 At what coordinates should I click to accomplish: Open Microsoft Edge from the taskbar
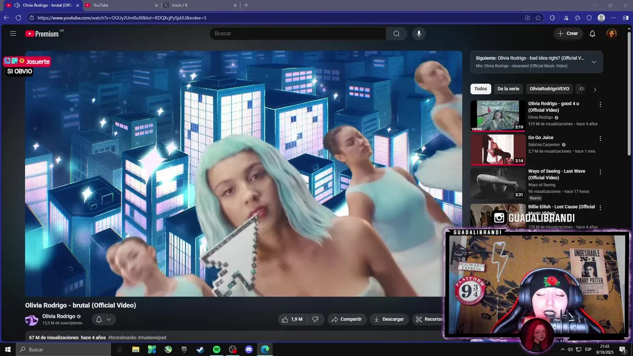(265, 350)
